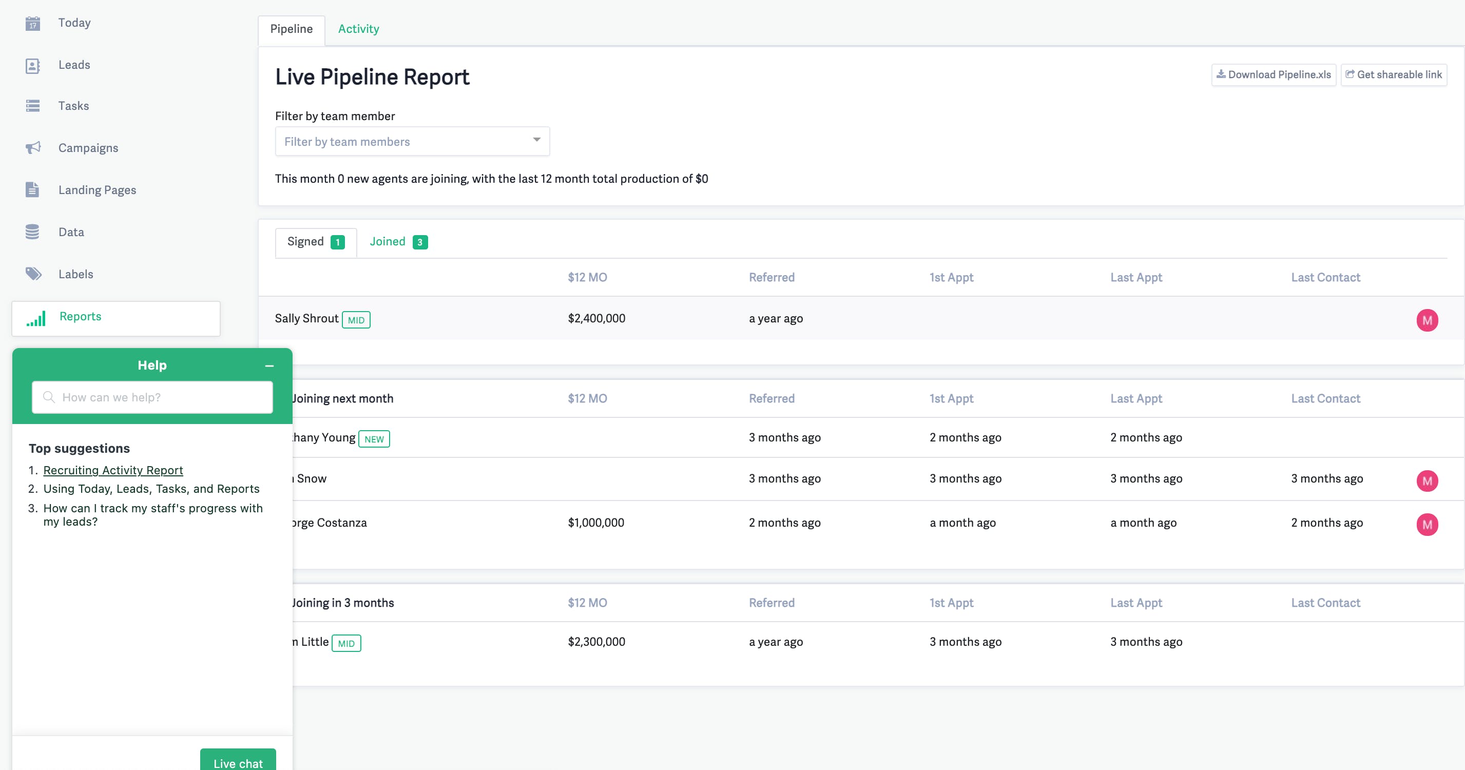The width and height of the screenshot is (1465, 770).
Task: Click the NEW label next to Young
Action: tap(374, 439)
